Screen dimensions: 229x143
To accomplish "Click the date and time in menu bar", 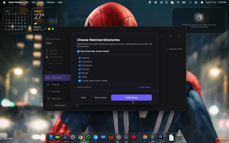I will point(216,2).
